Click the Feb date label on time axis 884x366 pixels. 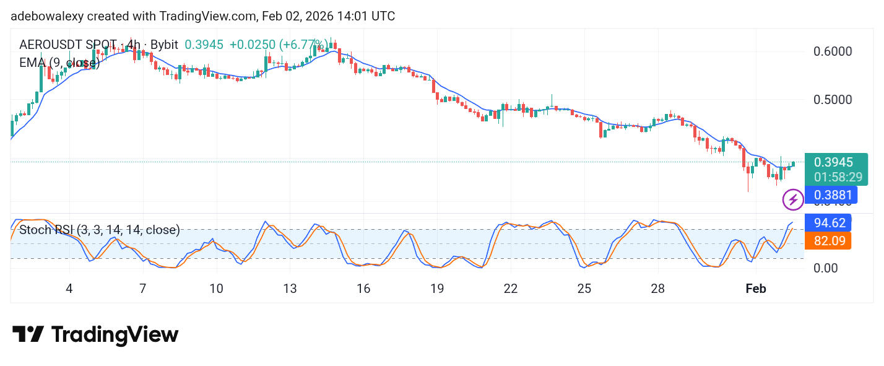pyautogui.click(x=756, y=289)
